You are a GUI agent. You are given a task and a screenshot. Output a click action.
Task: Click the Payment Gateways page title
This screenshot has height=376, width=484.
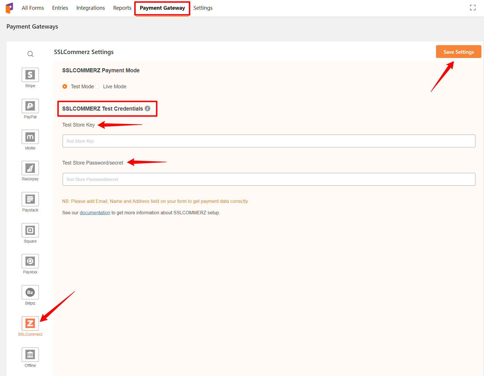click(32, 27)
